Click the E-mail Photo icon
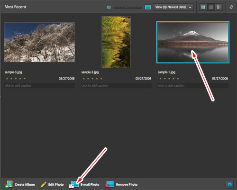This screenshot has height=190, width=237. 74,184
